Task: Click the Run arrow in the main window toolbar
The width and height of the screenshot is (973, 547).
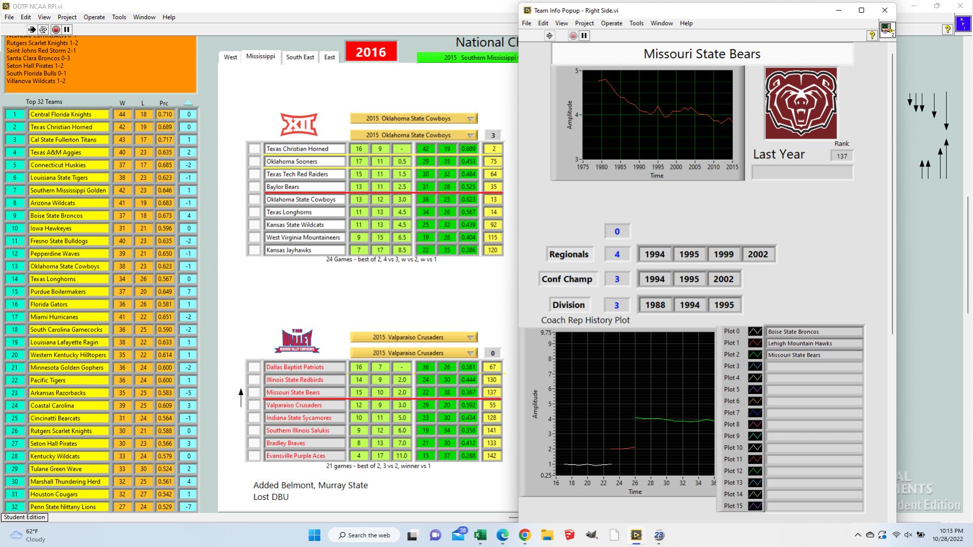Action: pos(32,29)
